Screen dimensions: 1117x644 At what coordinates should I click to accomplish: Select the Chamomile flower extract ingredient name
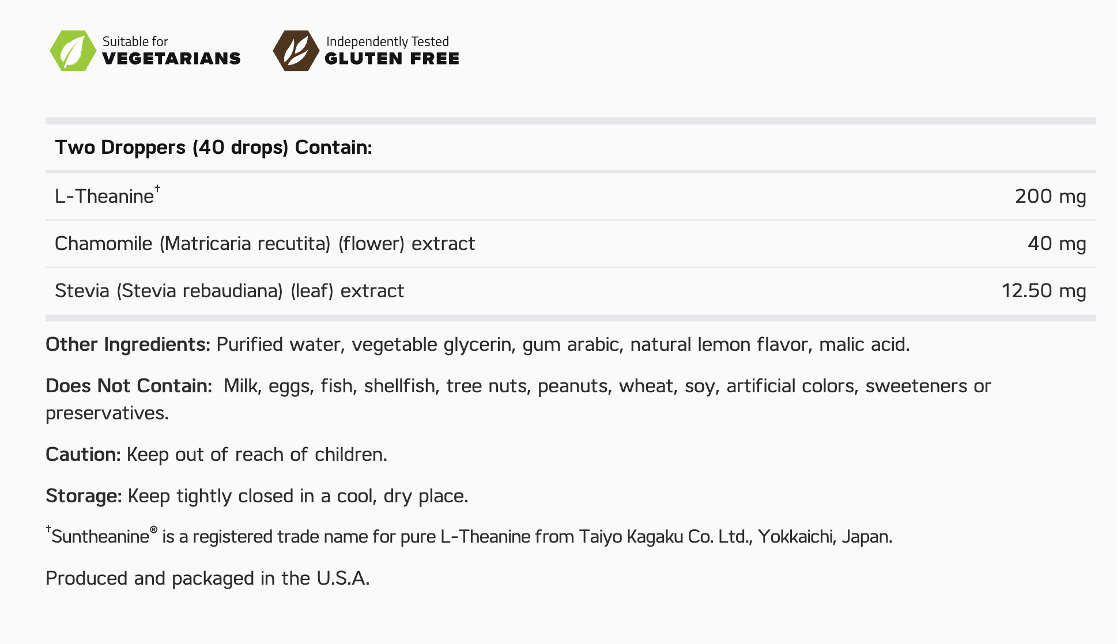[265, 244]
